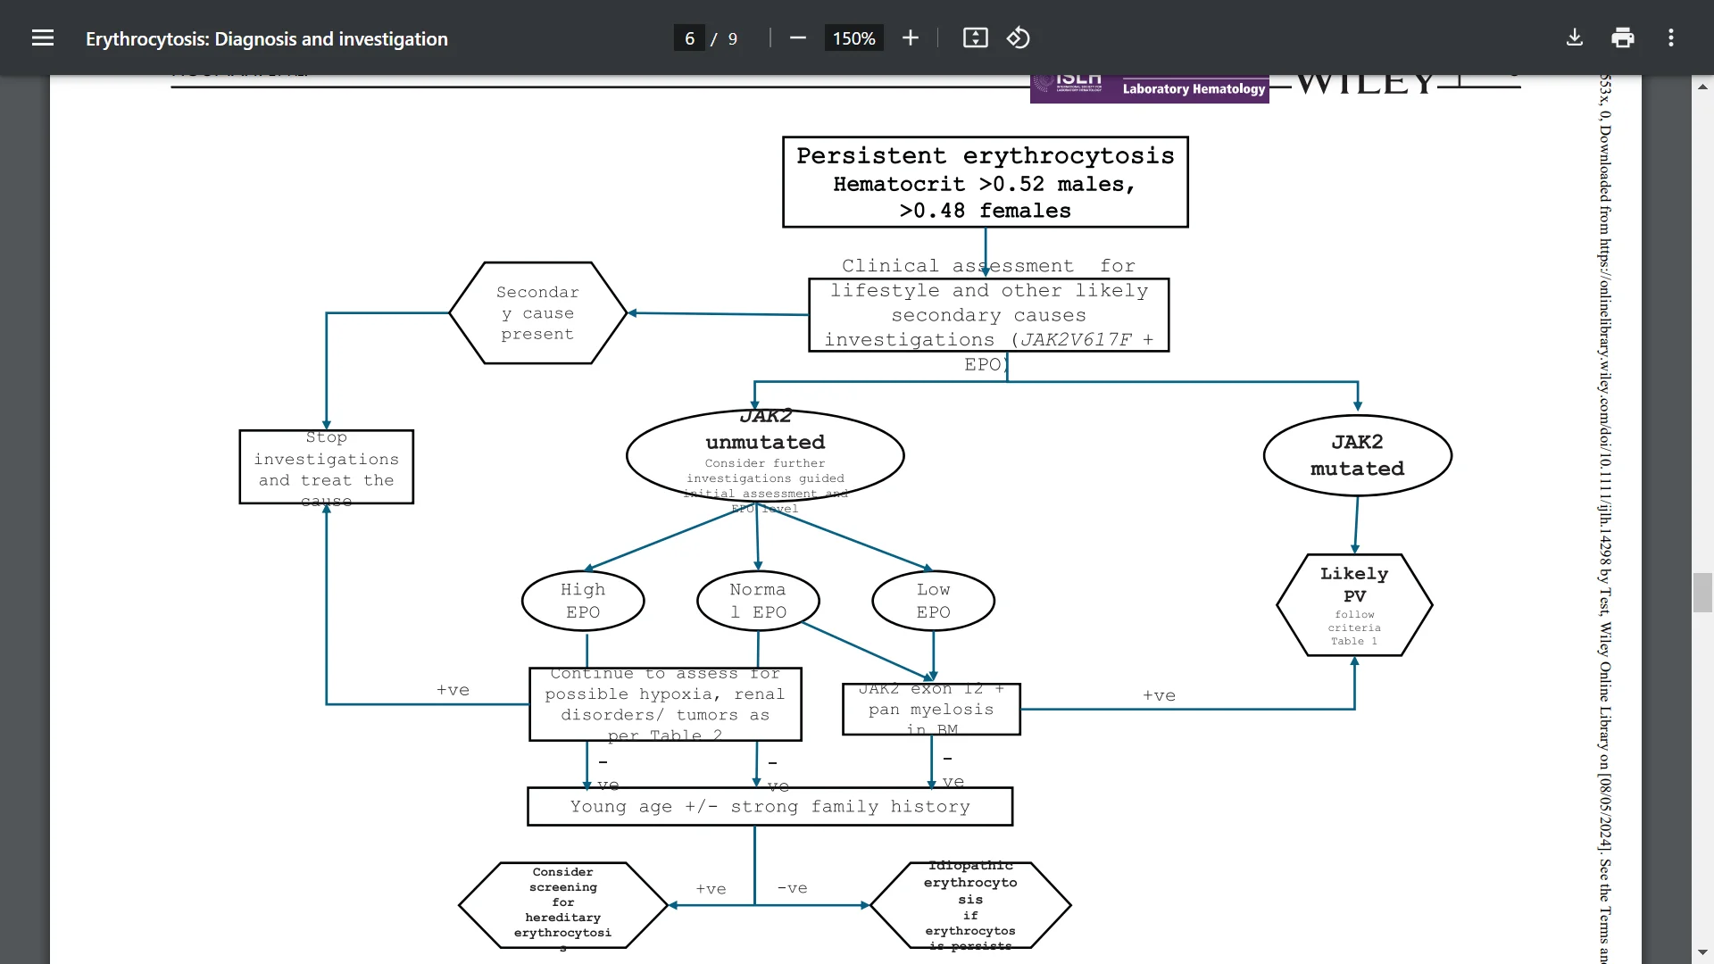The image size is (1714, 964).
Task: Click 'Young age +/- strong family history' box
Action: point(770,806)
